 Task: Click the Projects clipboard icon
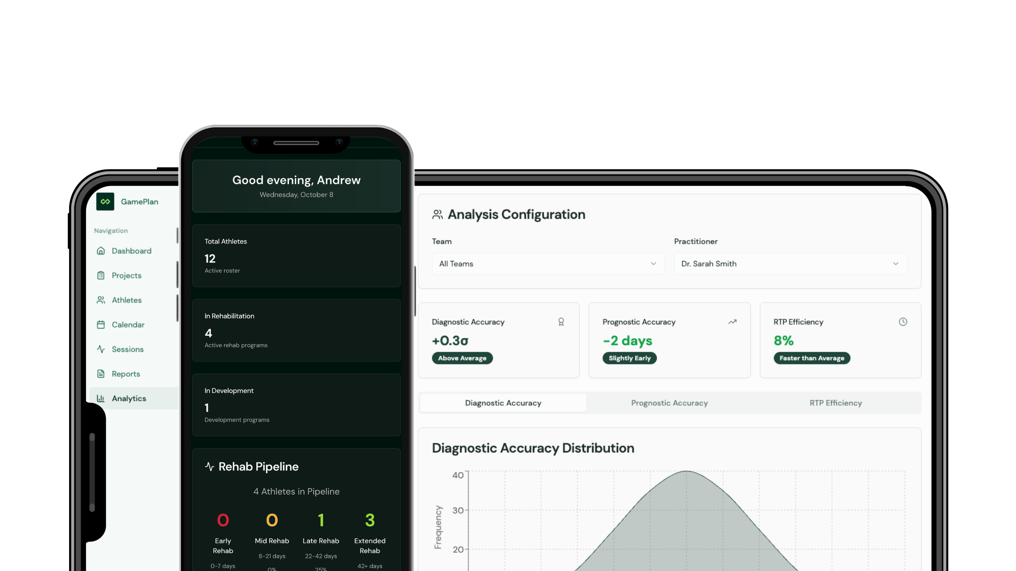pos(101,275)
